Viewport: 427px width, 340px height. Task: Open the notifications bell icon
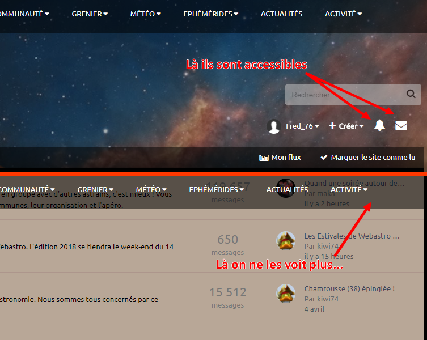pos(379,125)
